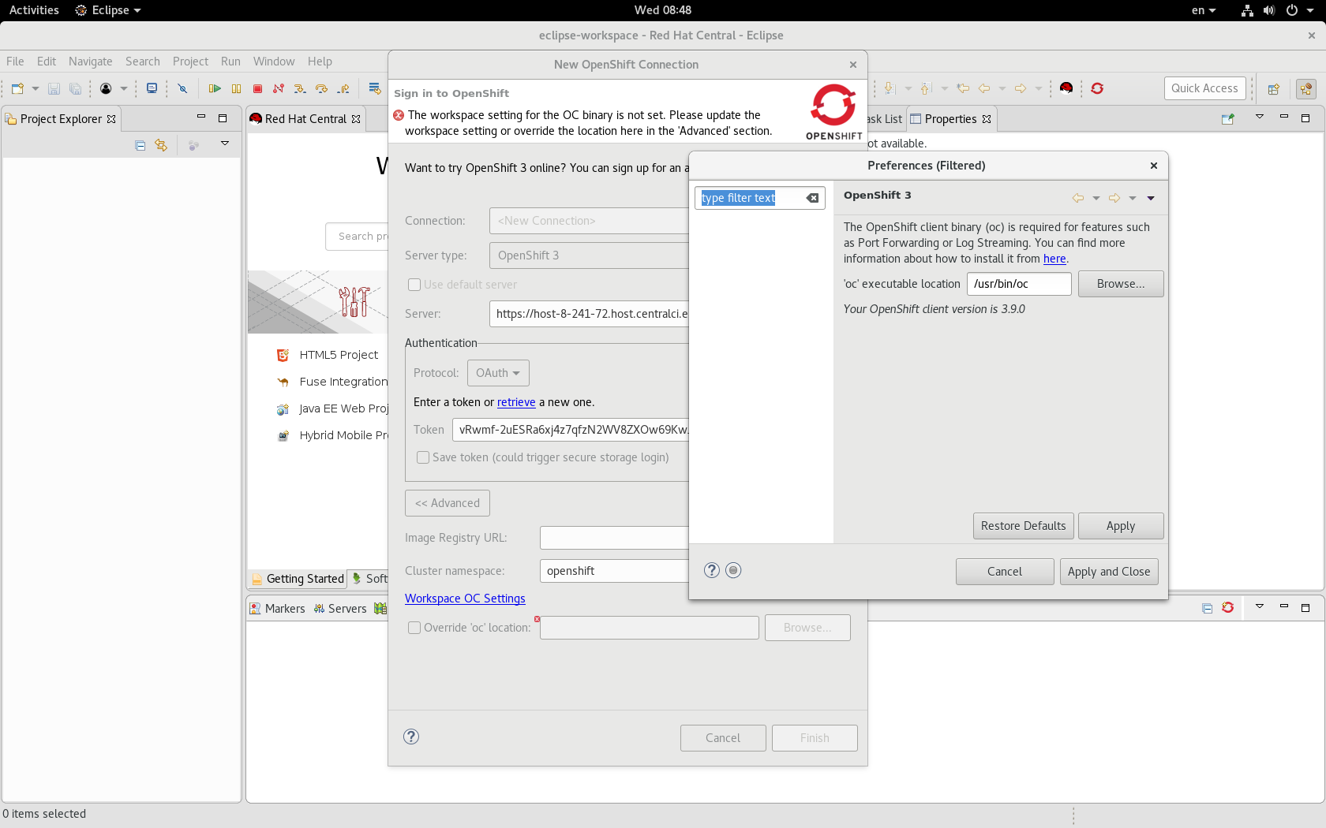Viewport: 1326px width, 828px height.
Task: Click the Apply button in Preferences
Action: coord(1121,526)
